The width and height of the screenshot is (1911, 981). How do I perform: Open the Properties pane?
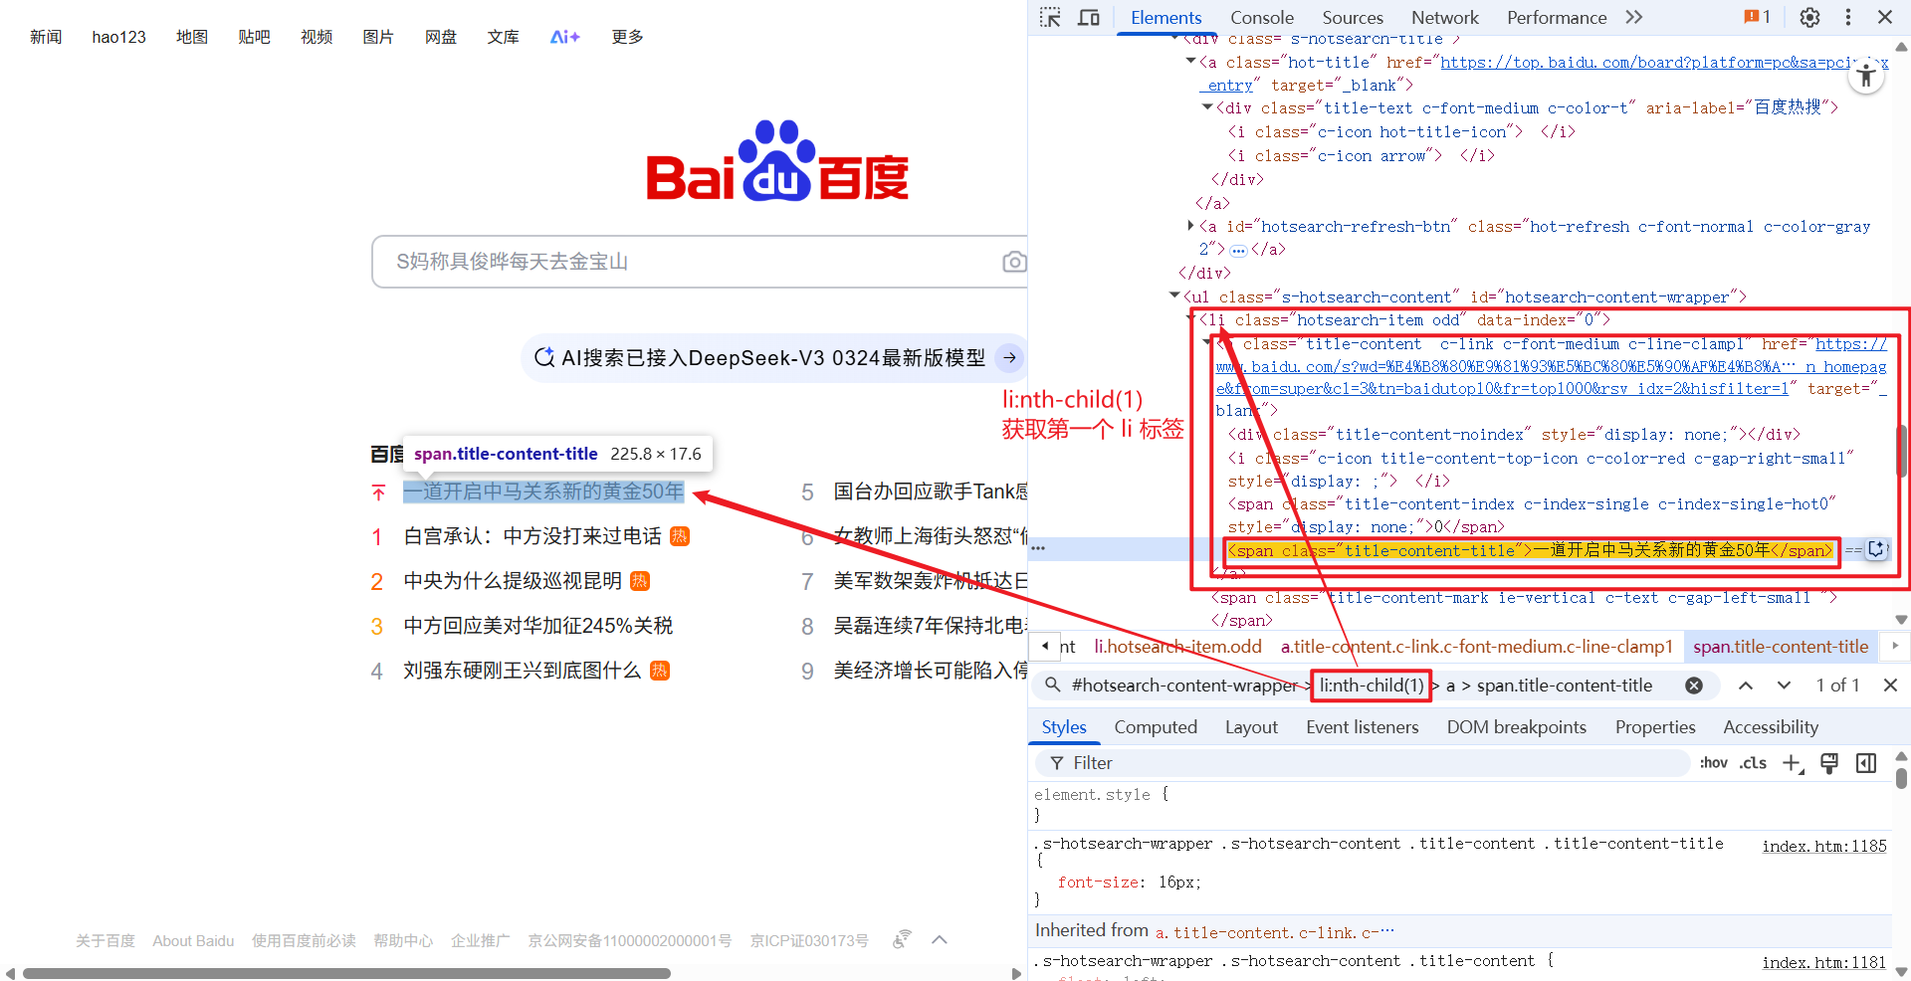tap(1655, 727)
